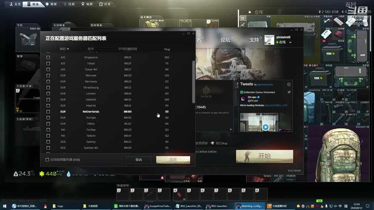Click the apply button in server dialog
Screen dimensions: 374x210
173,160
